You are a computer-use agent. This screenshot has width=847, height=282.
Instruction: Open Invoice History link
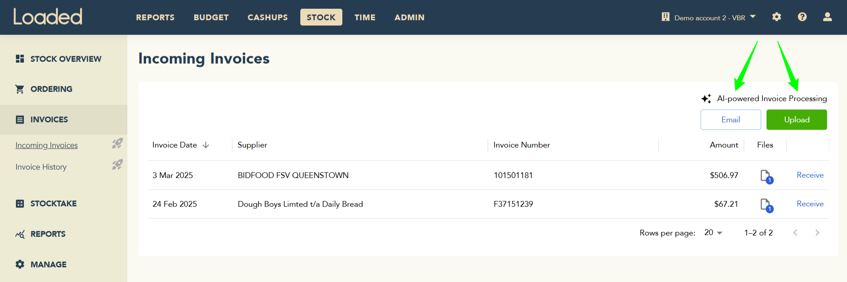coord(41,167)
